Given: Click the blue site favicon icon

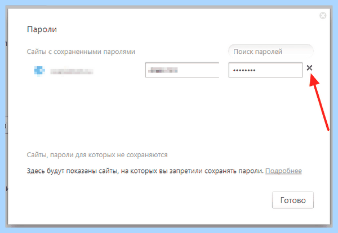Looking at the screenshot, I should tap(39, 71).
